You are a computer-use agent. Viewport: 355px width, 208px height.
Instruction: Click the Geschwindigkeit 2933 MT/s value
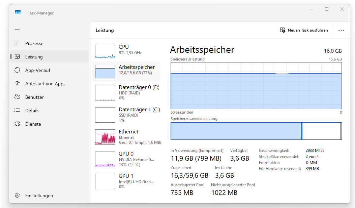(315, 151)
